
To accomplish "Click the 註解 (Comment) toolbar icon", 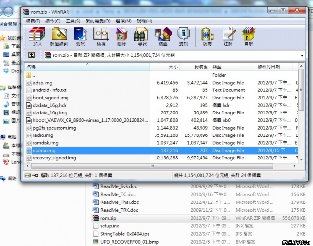I will 229,37.
